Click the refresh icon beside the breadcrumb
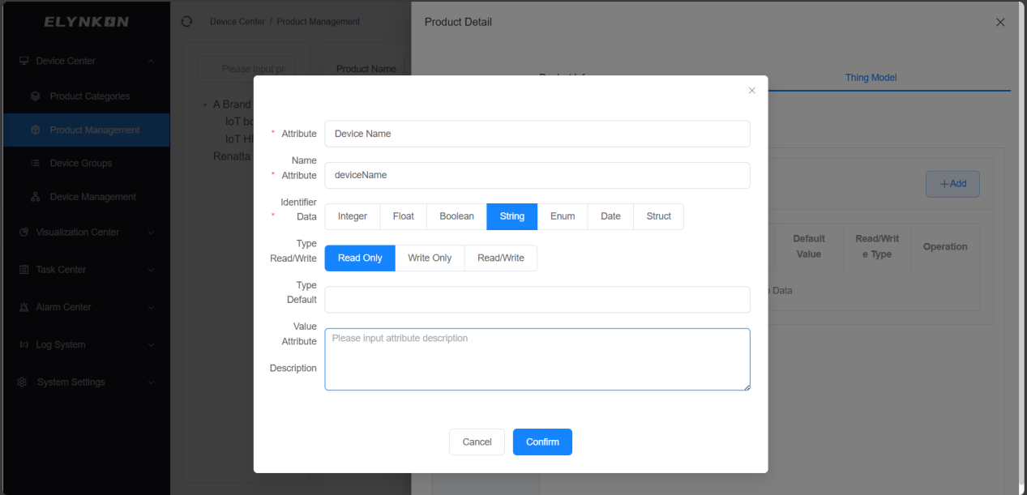Viewport: 1027px width, 495px height. point(187,22)
